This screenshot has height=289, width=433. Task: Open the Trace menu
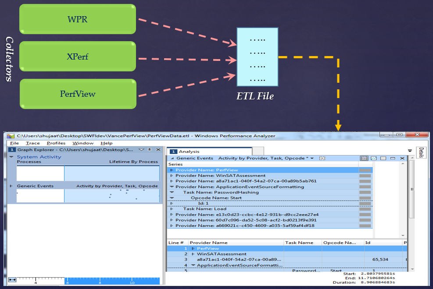[32, 143]
